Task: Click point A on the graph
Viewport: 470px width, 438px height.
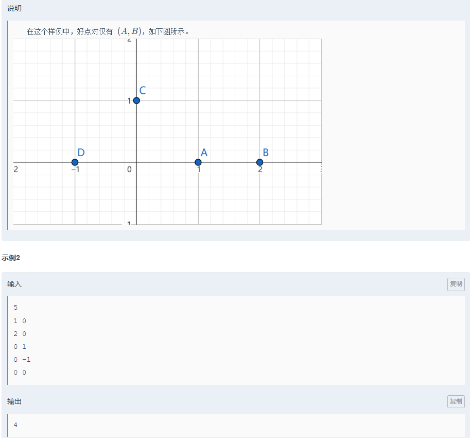Action: click(x=198, y=162)
